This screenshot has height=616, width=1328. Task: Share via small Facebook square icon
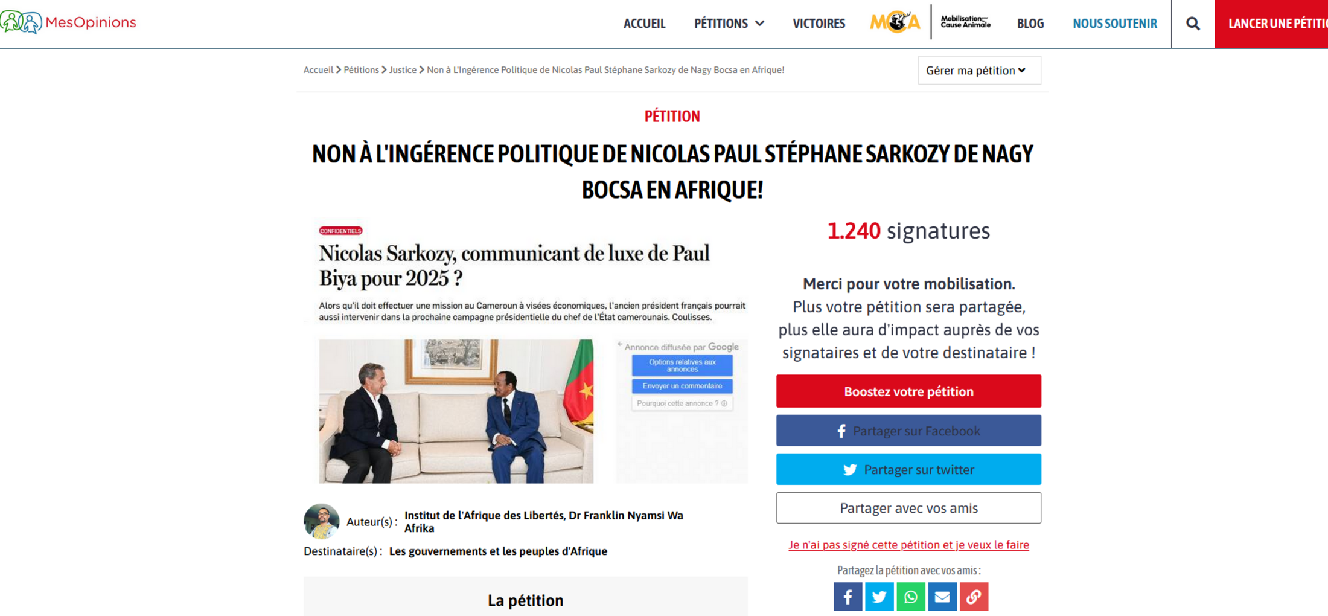click(x=848, y=597)
